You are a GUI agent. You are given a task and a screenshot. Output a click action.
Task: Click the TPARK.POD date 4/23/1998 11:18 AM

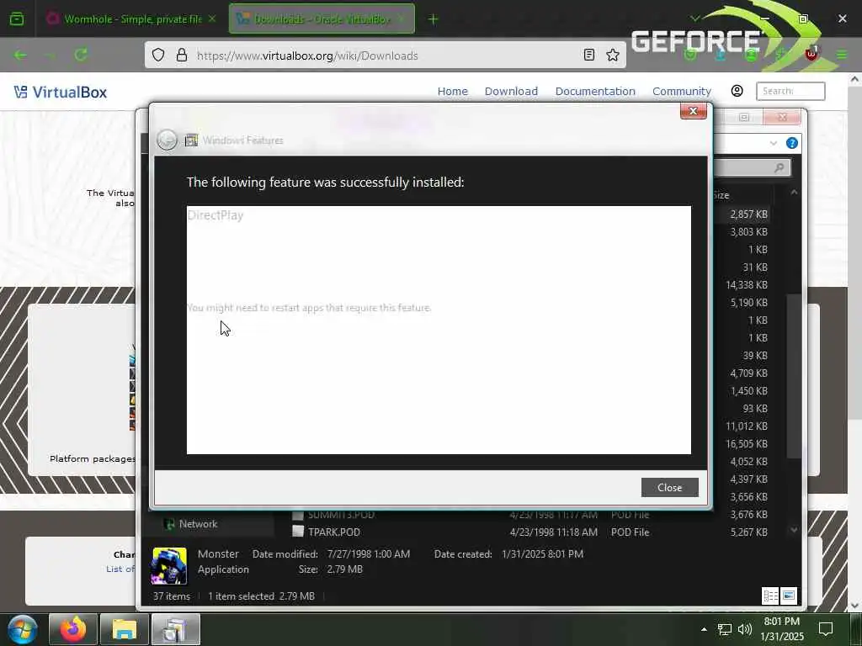554,532
